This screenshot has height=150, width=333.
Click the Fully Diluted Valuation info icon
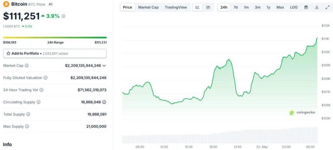[45, 78]
